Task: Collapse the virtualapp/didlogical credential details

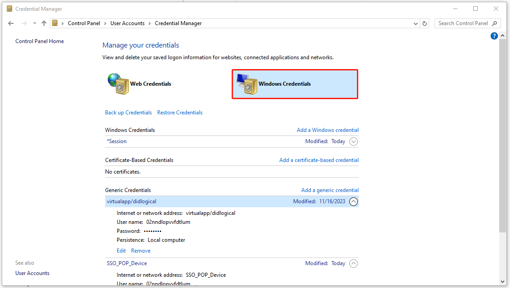Action: 353,201
